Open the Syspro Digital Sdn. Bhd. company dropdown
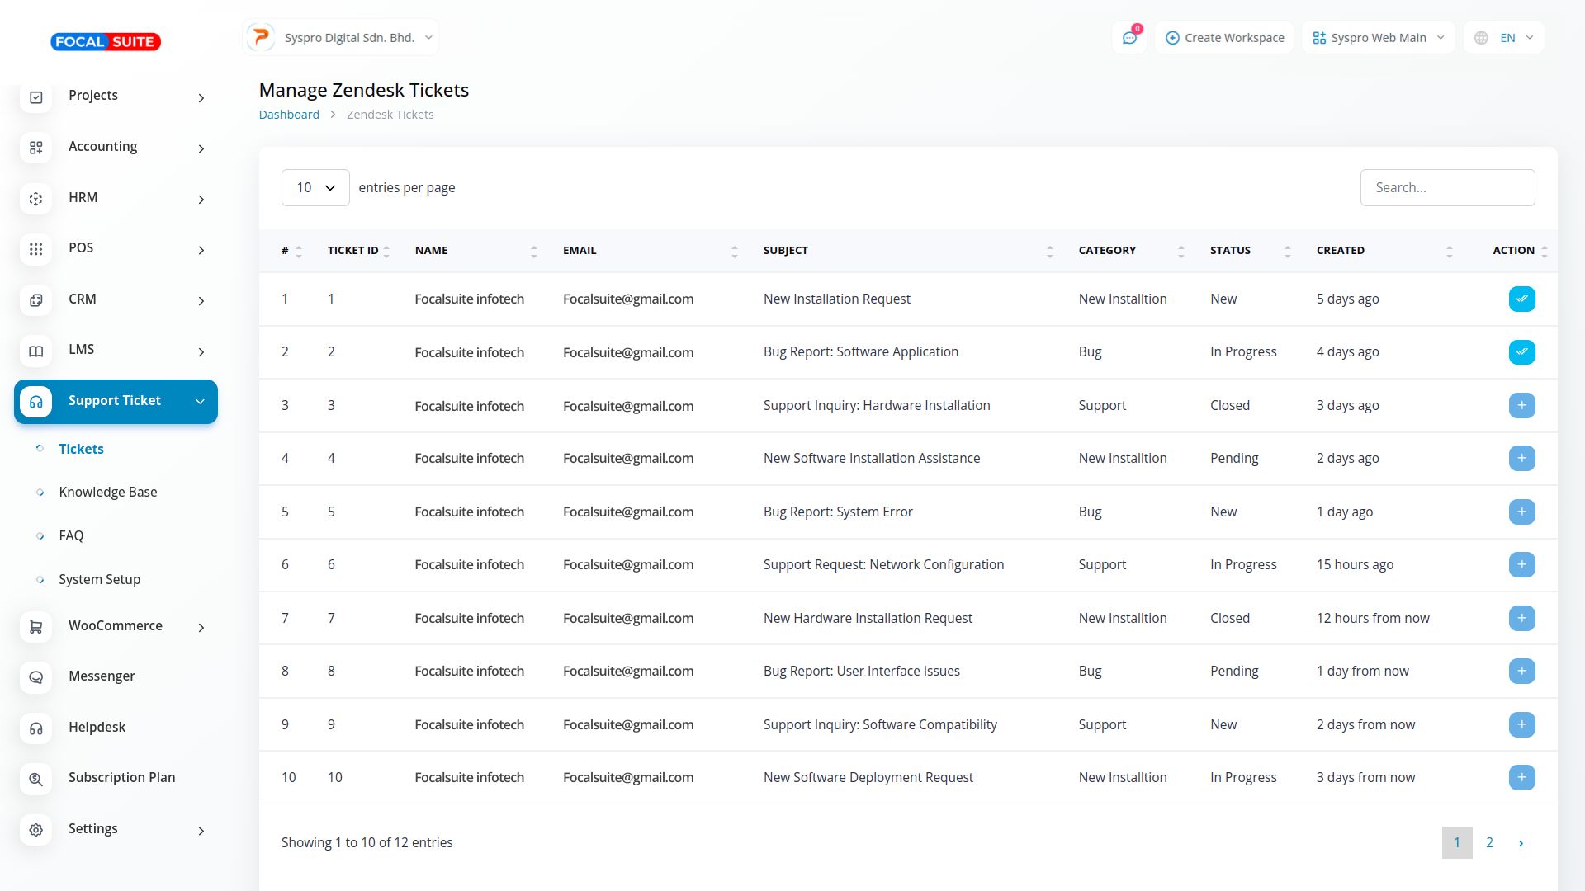The height and width of the screenshot is (891, 1585). click(x=342, y=38)
